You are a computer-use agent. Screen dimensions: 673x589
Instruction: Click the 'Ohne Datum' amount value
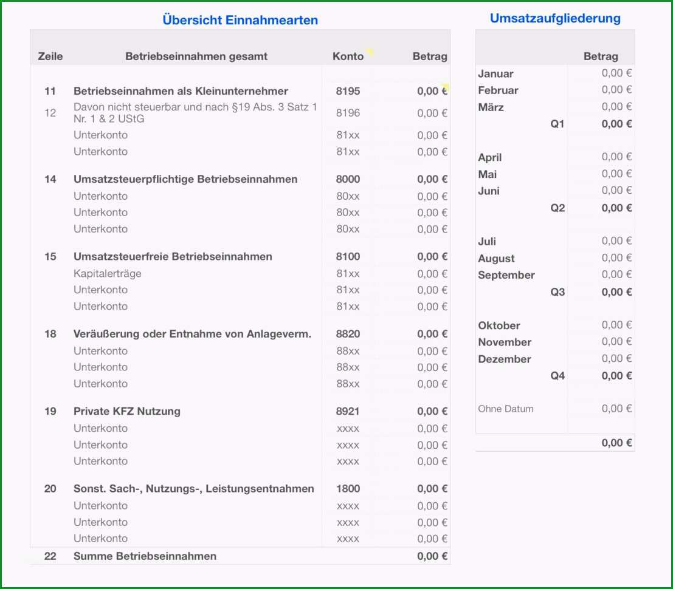pos(616,409)
